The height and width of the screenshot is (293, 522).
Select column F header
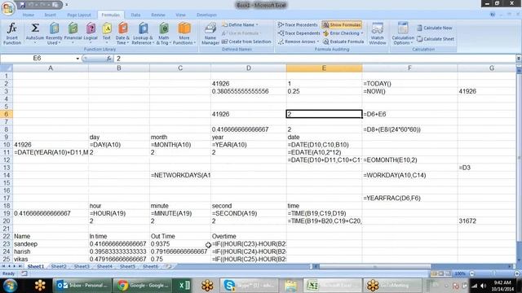pos(409,68)
